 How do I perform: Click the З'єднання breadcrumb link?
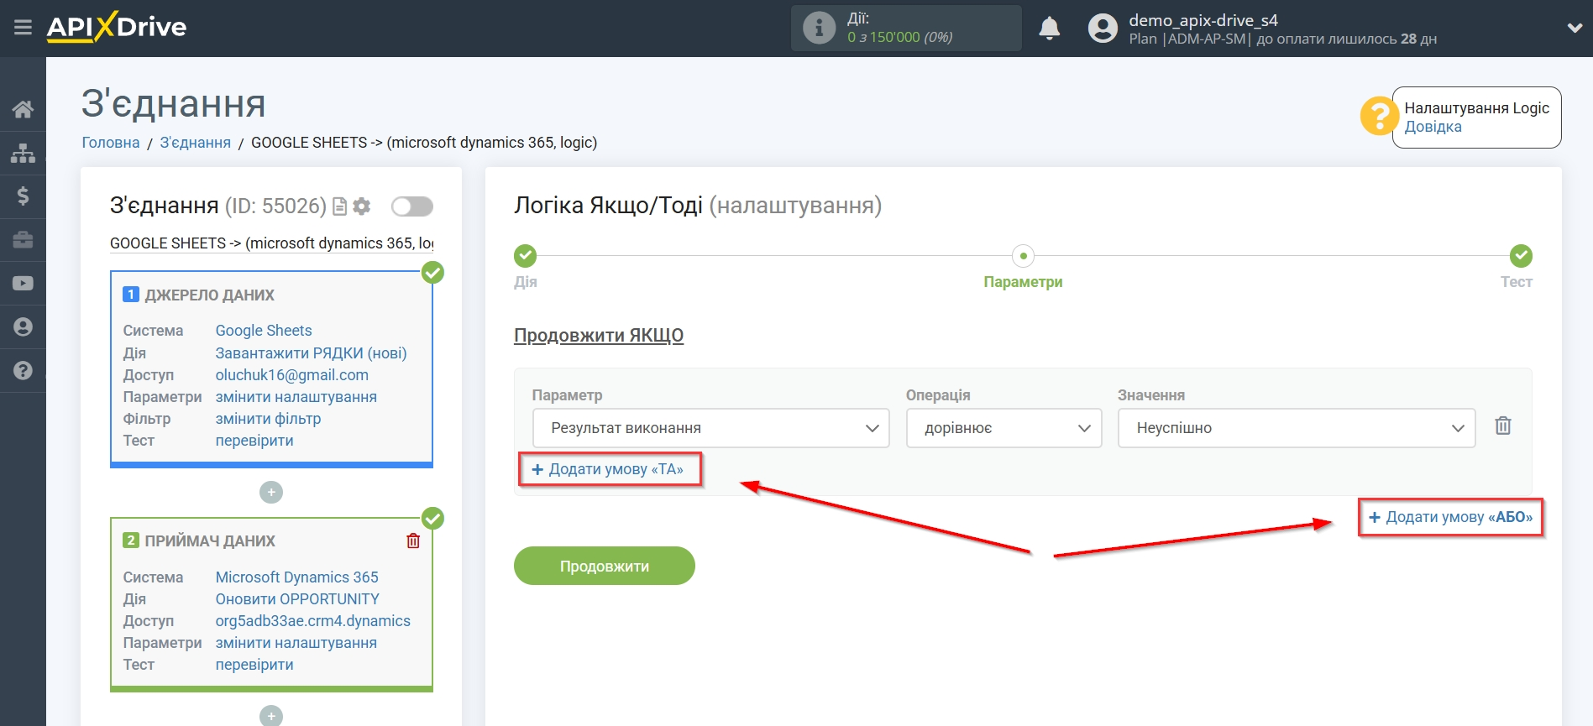click(195, 143)
